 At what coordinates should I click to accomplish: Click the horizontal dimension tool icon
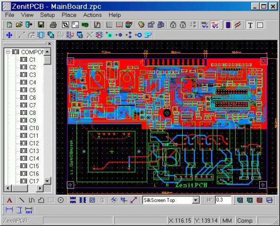pos(9,210)
